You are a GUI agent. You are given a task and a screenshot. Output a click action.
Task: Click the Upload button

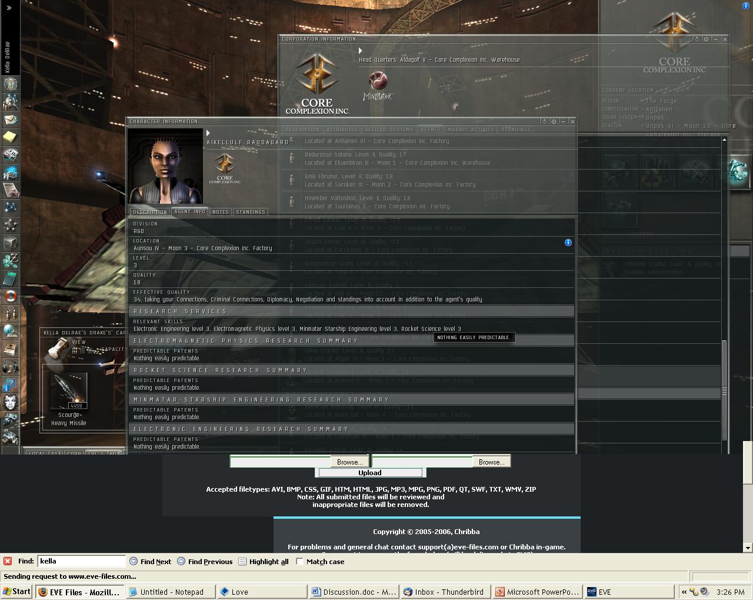pyautogui.click(x=370, y=473)
